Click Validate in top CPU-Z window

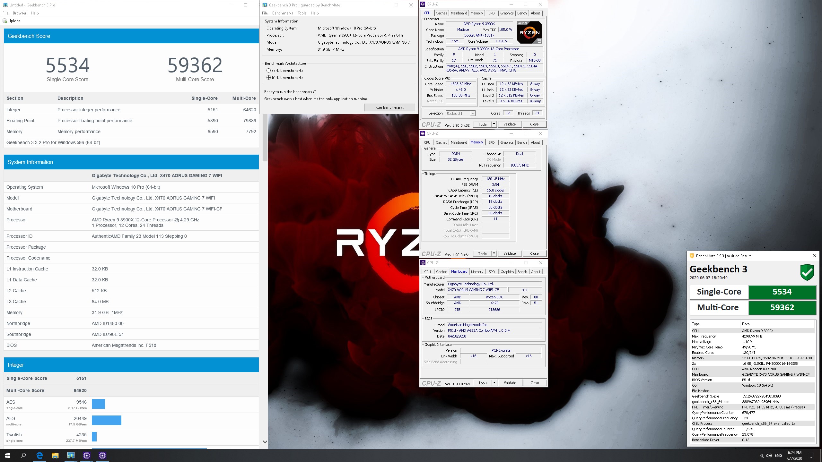[510, 124]
